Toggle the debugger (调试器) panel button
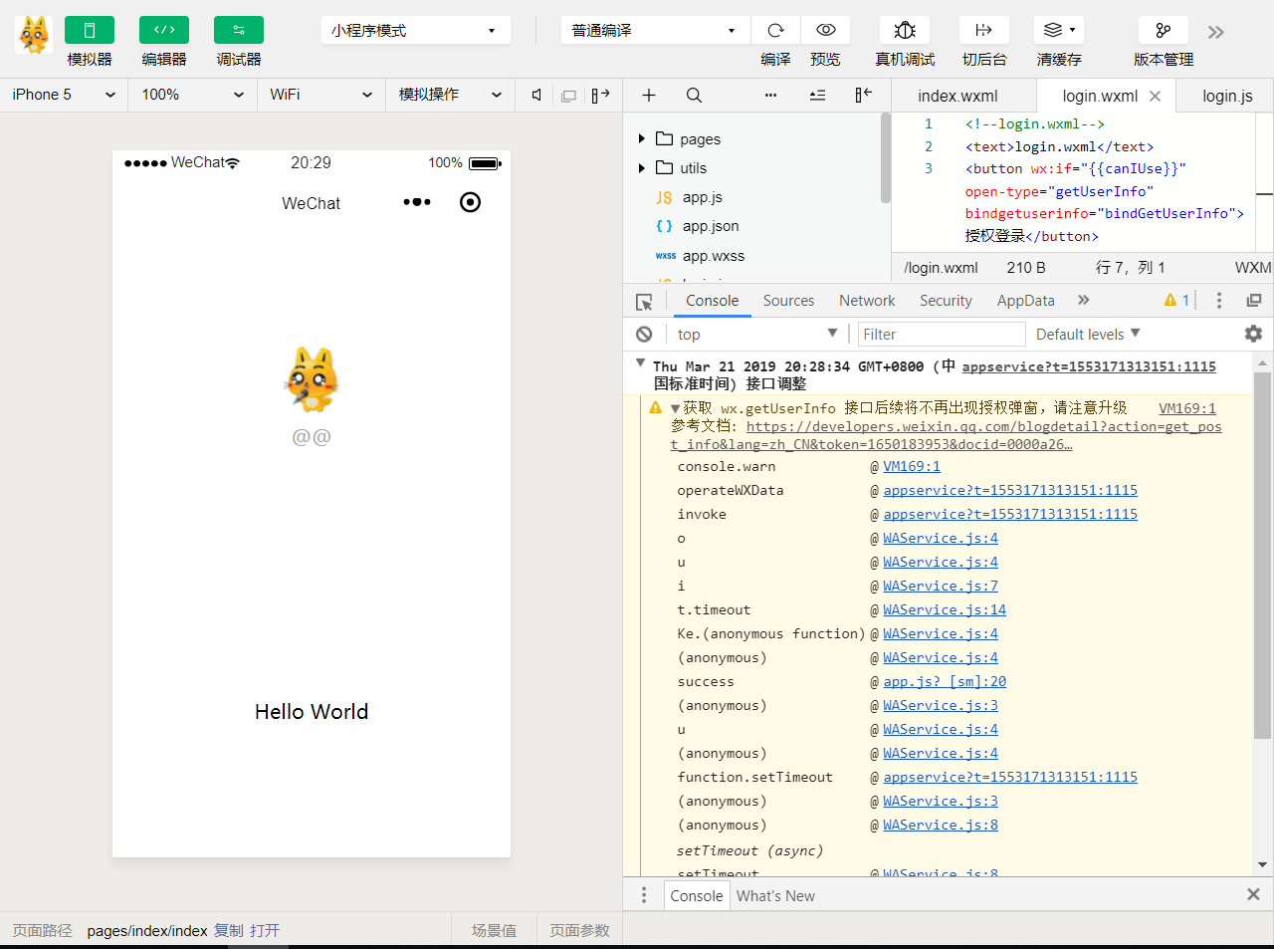The height and width of the screenshot is (949, 1274). pos(239,30)
